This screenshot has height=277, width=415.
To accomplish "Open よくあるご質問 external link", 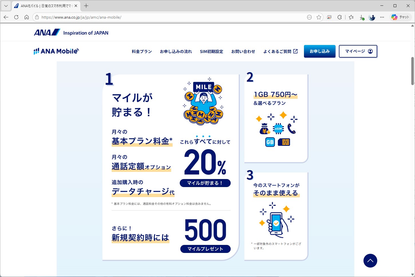I will pos(280,51).
